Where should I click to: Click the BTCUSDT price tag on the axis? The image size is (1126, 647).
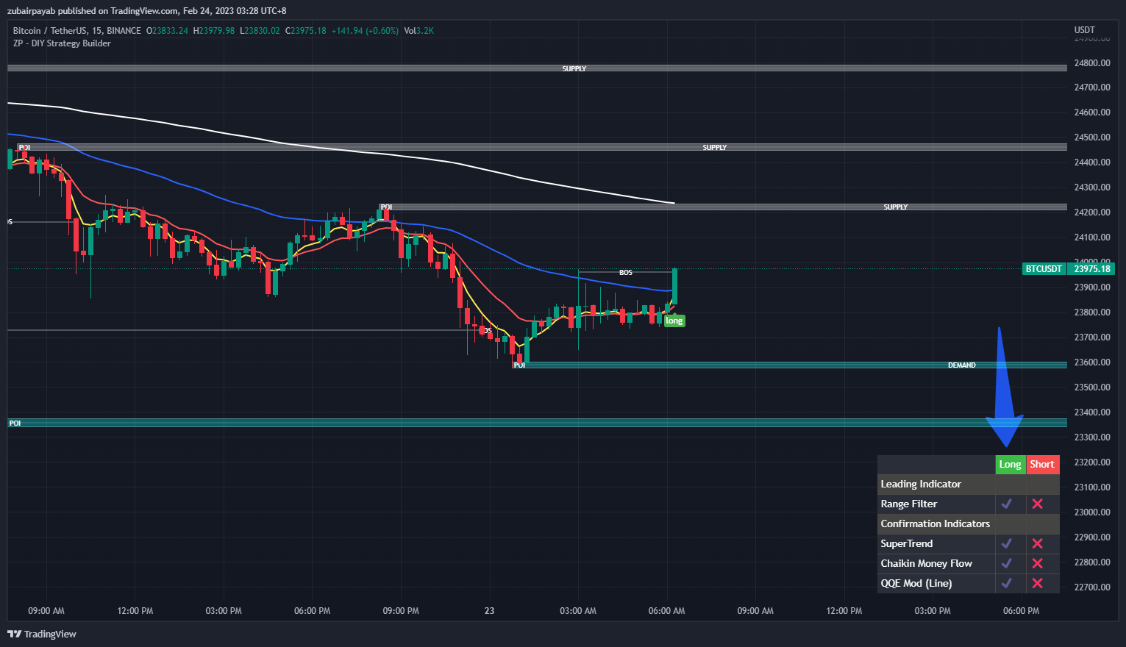click(1044, 269)
